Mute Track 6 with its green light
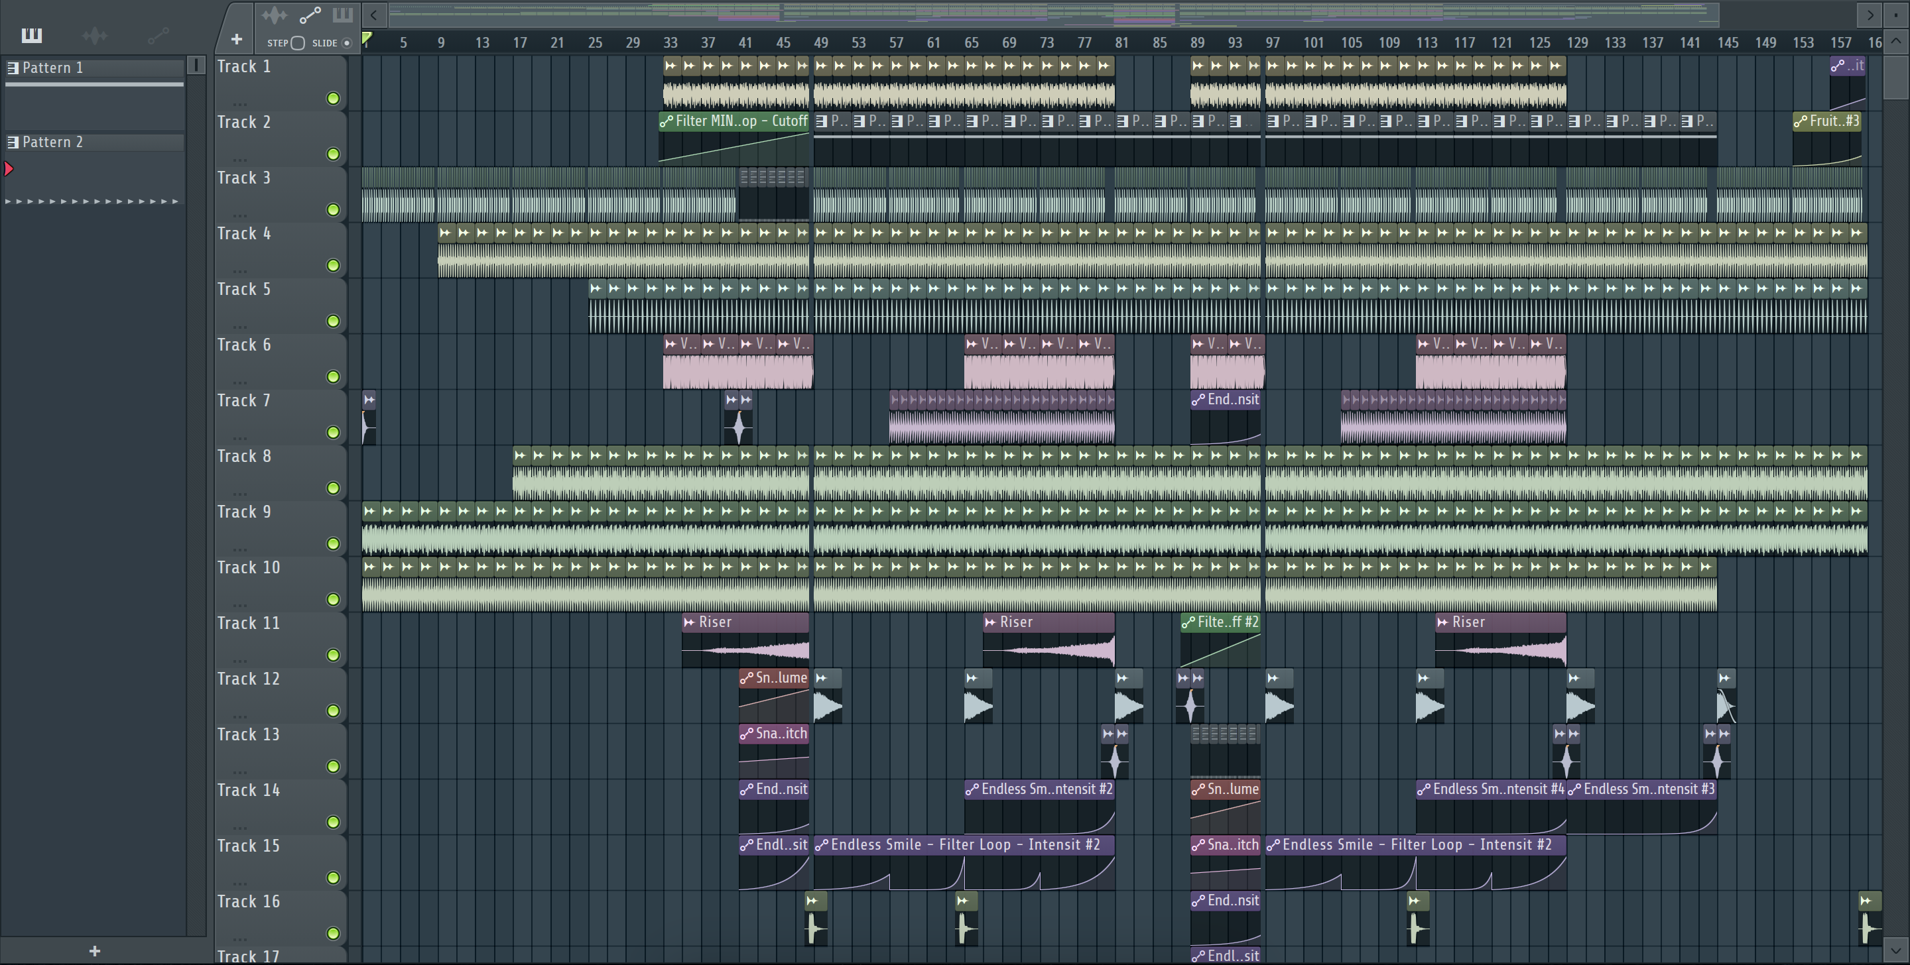 (x=334, y=376)
